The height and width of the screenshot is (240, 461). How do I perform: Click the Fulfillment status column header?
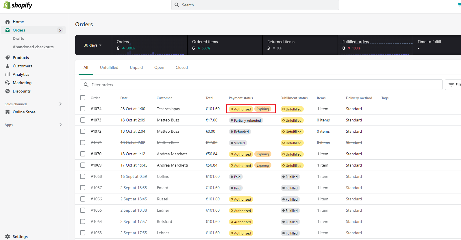[294, 98]
